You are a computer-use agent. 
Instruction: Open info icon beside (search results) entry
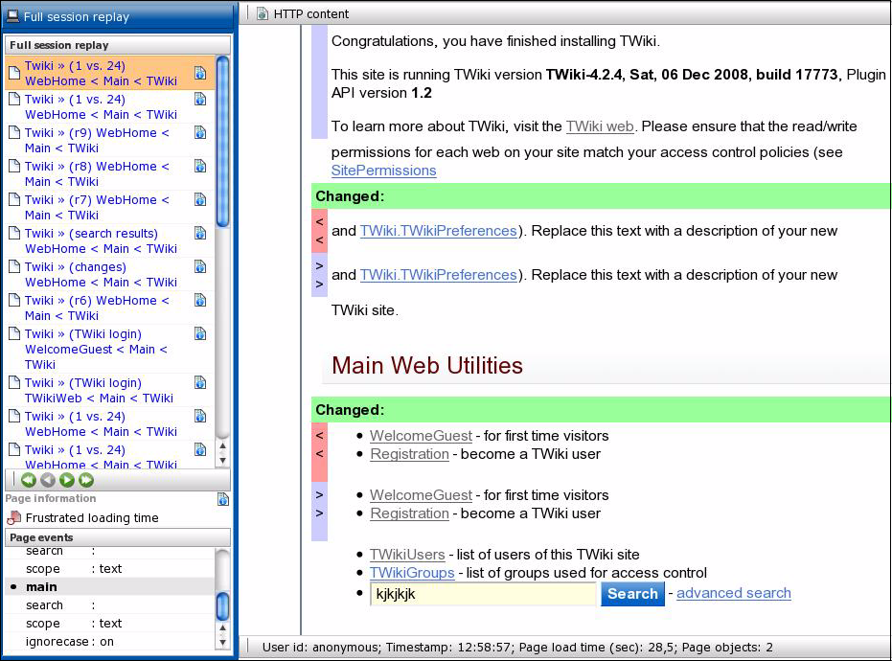(200, 234)
